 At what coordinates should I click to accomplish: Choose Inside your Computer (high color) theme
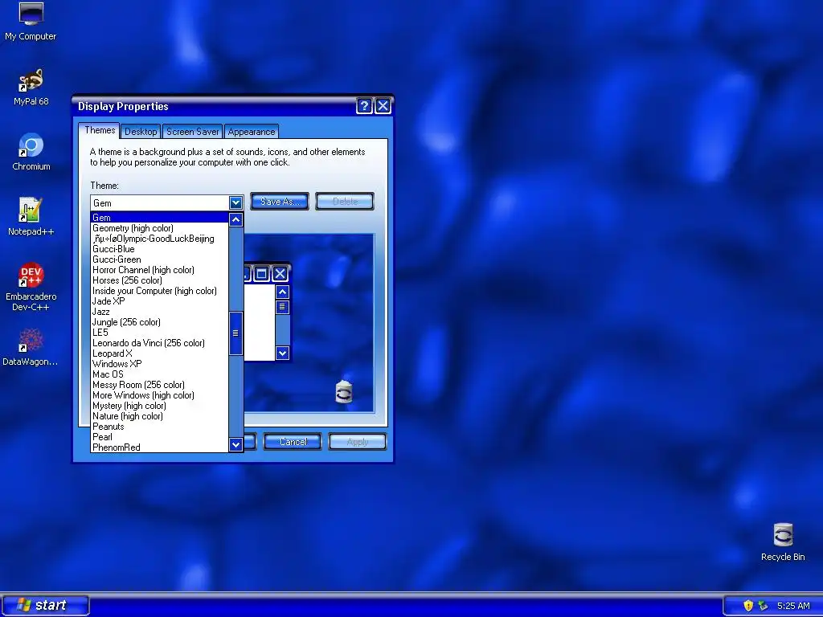160,291
